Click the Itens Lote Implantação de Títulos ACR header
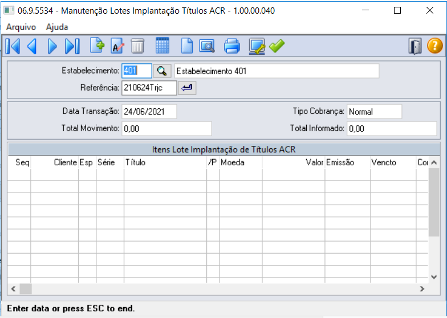447x318 pixels. 223,149
